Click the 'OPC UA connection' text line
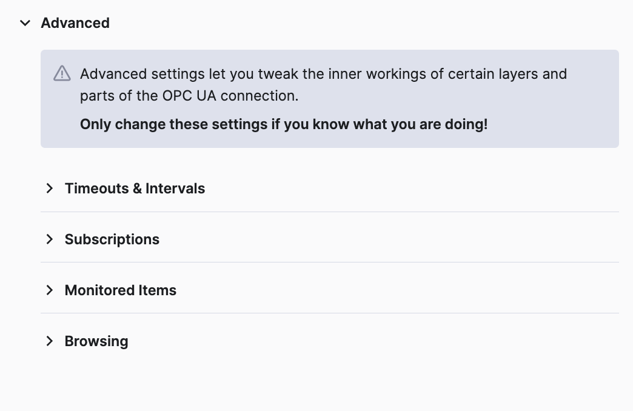Image resolution: width=633 pixels, height=411 pixels. 189,96
